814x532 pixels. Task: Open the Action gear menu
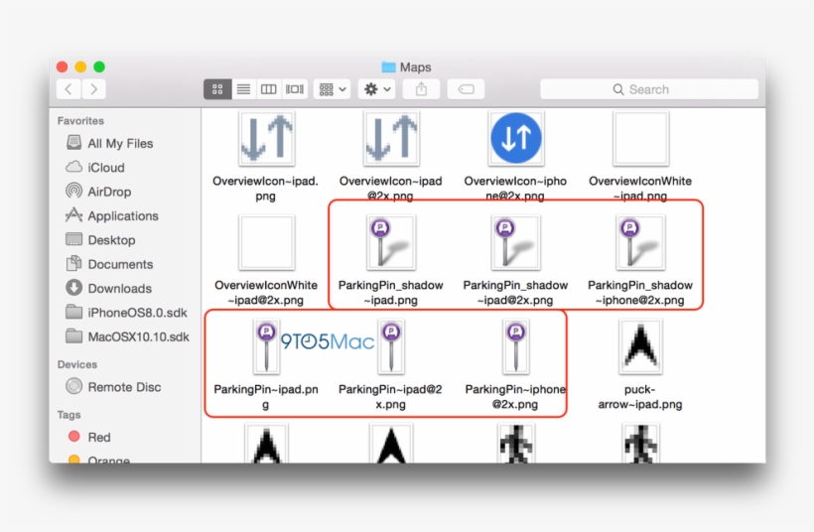(x=377, y=89)
